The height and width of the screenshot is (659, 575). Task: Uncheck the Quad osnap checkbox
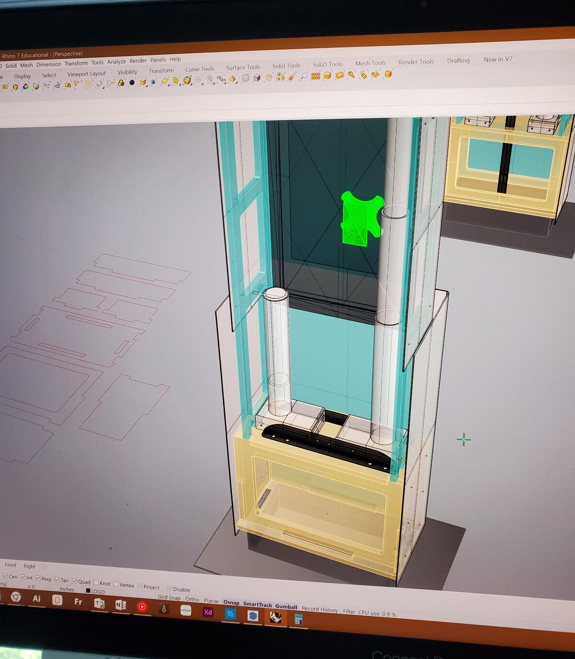tap(74, 581)
